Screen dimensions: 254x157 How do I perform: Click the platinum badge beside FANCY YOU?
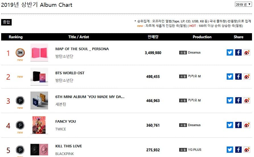[20, 125]
